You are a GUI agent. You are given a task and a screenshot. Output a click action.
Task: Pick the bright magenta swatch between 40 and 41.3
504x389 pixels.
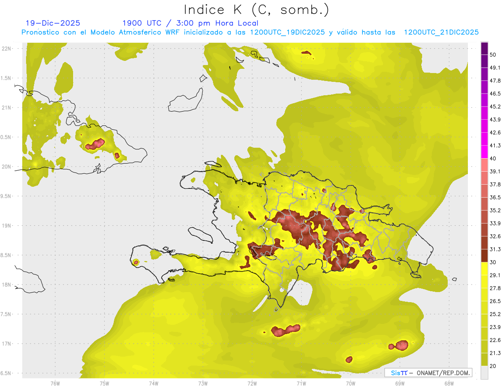[x=484, y=152]
